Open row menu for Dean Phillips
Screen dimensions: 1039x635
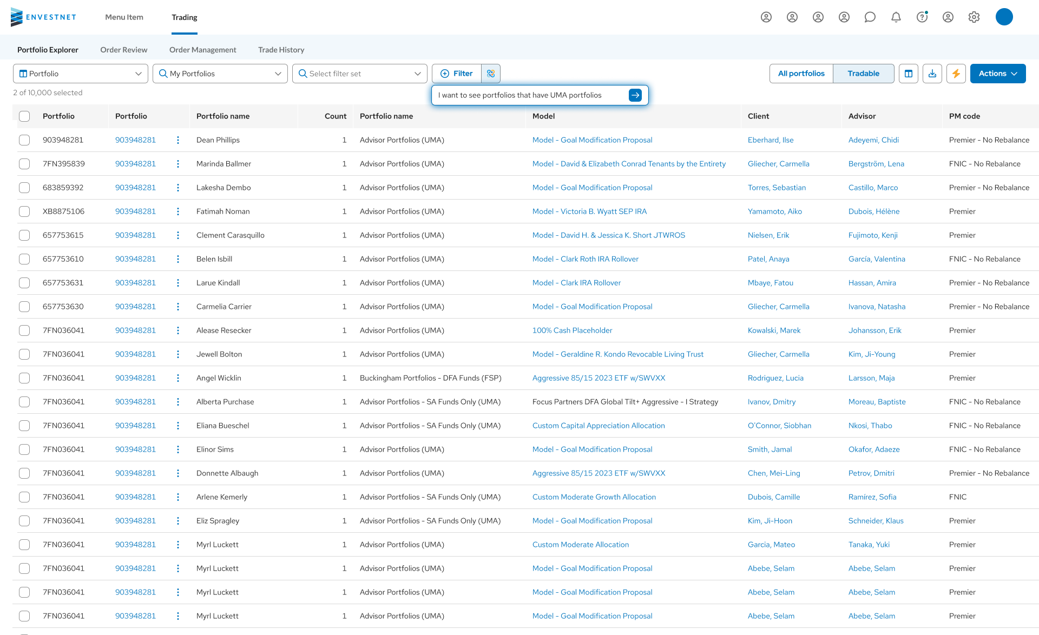pyautogui.click(x=178, y=140)
